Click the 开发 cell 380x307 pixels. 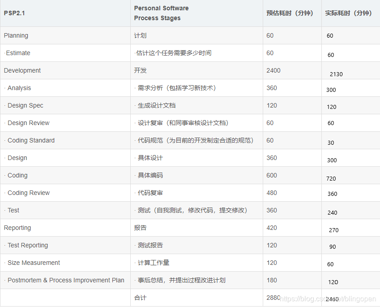point(141,70)
